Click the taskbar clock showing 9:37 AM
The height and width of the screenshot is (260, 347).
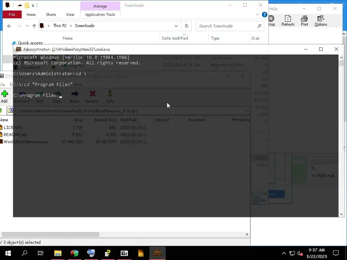pos(317,253)
